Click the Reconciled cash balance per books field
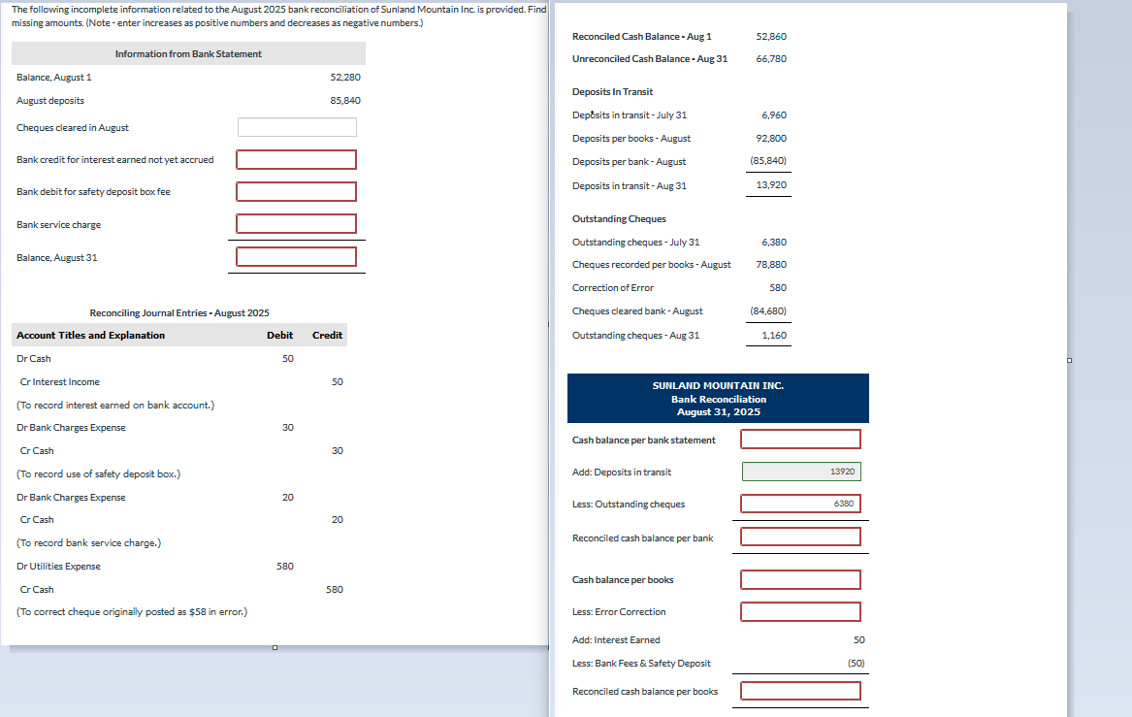1132x717 pixels. (800, 691)
